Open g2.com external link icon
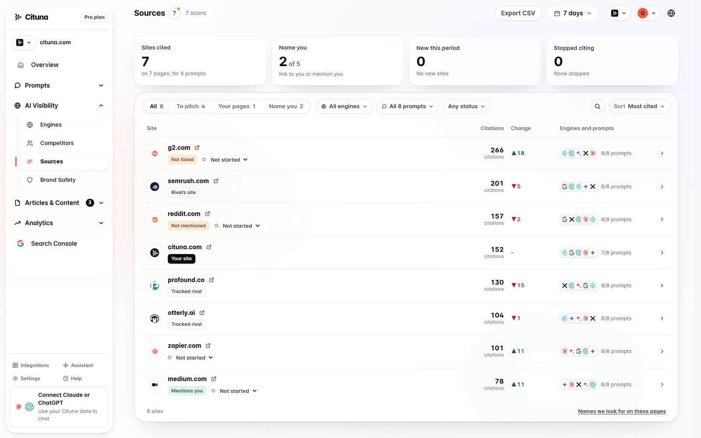Viewport: 701px width, 438px height. click(x=197, y=148)
